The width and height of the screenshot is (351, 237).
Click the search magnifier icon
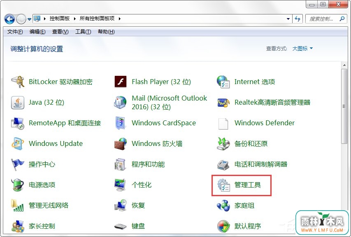click(342, 19)
